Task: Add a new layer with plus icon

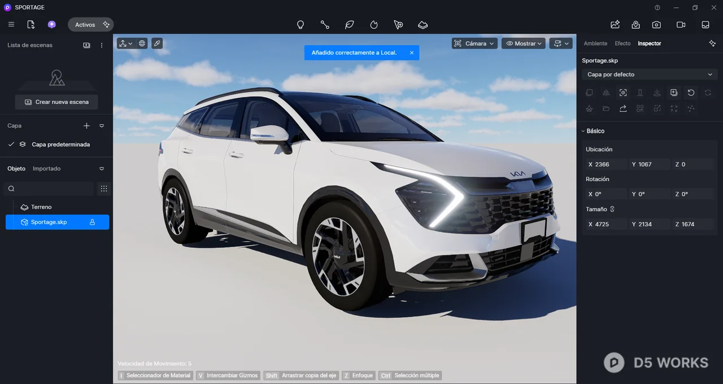Action: click(86, 126)
